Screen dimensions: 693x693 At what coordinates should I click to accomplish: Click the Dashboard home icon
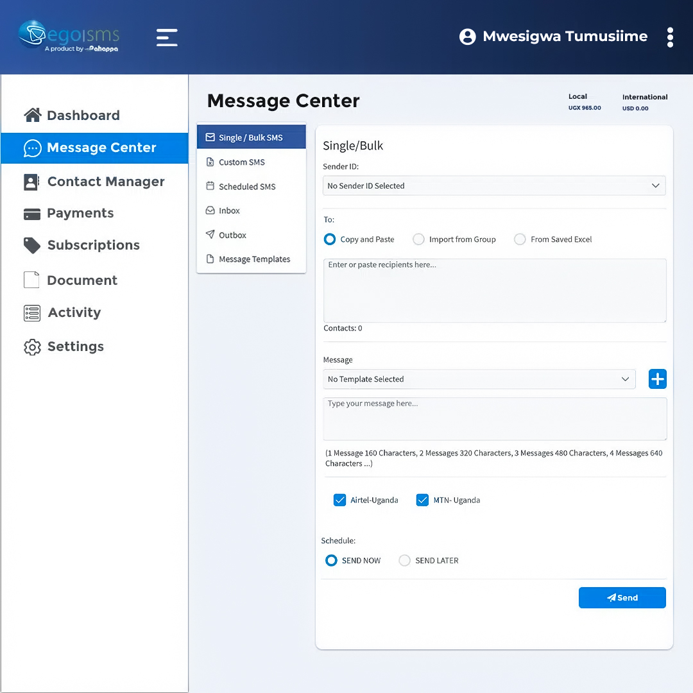tap(32, 116)
